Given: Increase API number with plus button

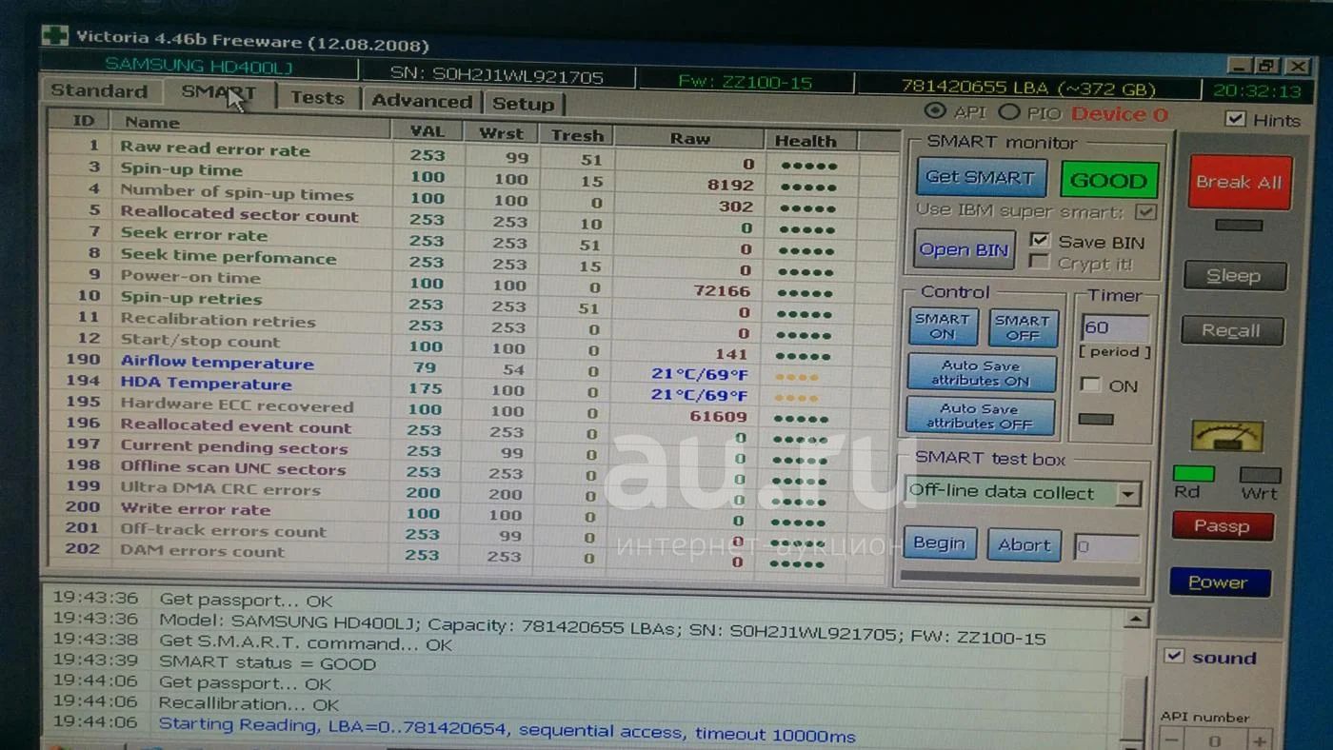Looking at the screenshot, I should pos(1260,740).
